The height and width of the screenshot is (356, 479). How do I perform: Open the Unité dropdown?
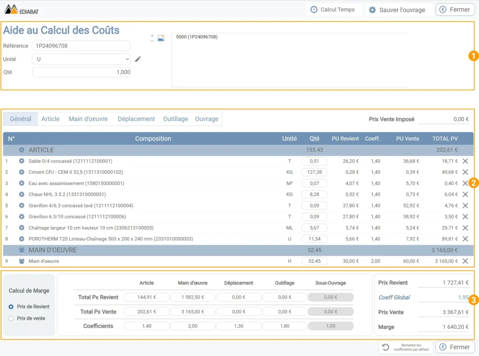(x=81, y=59)
